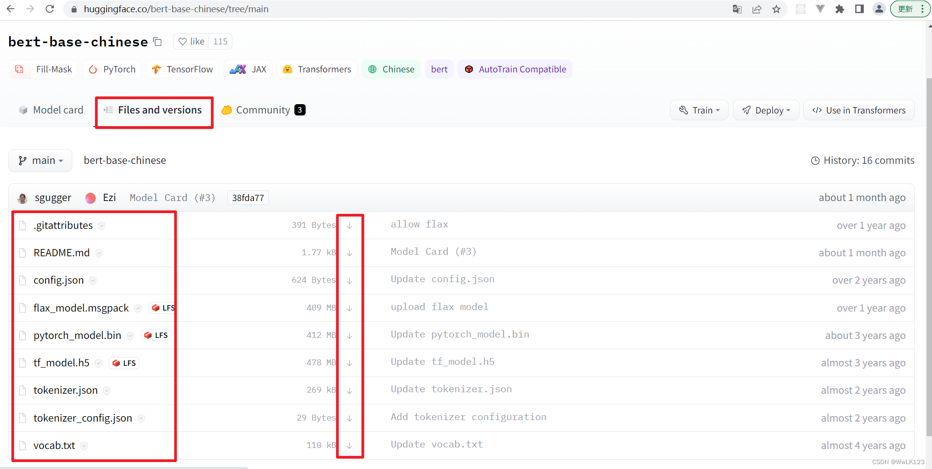Select the AutoTrain Compatible tag

pyautogui.click(x=515, y=69)
